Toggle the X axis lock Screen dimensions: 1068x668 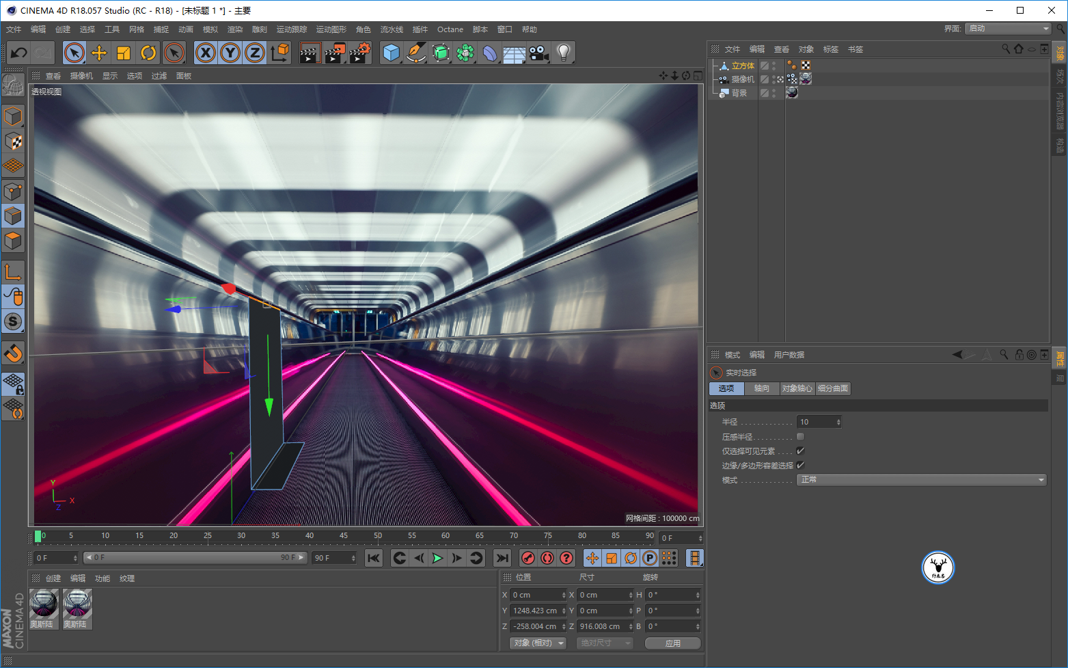pyautogui.click(x=206, y=53)
